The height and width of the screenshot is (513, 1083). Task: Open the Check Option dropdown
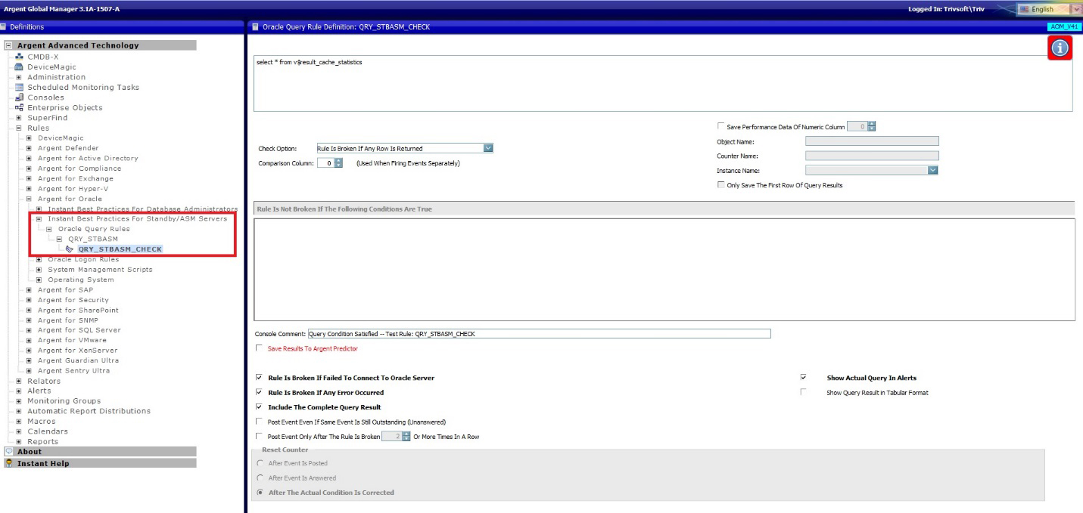click(x=487, y=148)
